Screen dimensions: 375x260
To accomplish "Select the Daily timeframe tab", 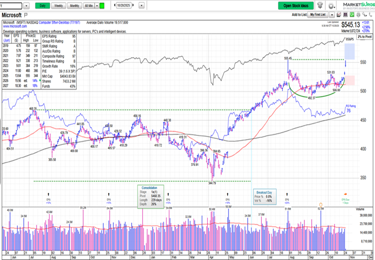I will coord(43,6).
